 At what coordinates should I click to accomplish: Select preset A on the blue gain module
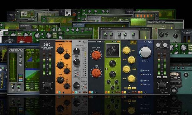tap(139, 92)
